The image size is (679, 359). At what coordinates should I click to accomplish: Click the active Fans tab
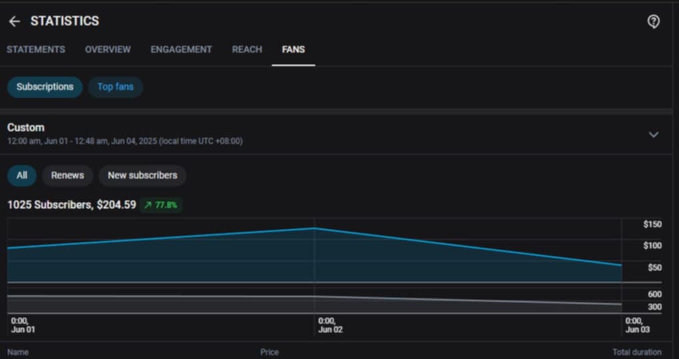point(293,49)
